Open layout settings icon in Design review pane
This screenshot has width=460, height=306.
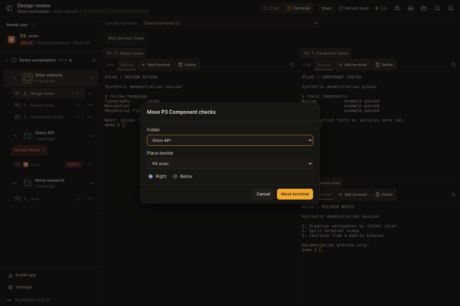coord(292,65)
